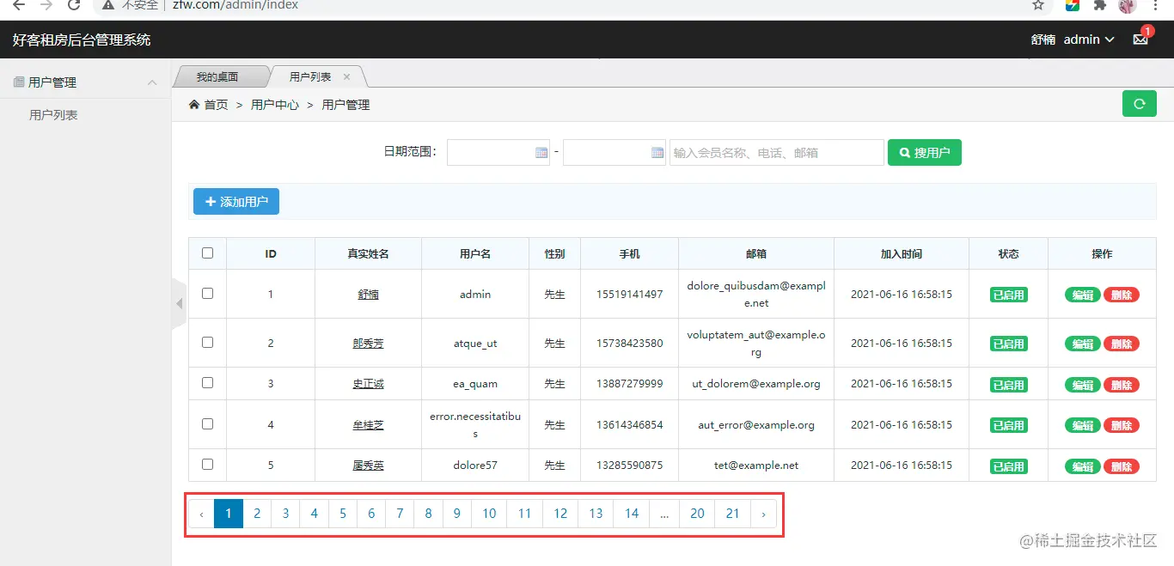Go to page 21 in the pagination
1174x566 pixels.
pyautogui.click(x=732, y=514)
